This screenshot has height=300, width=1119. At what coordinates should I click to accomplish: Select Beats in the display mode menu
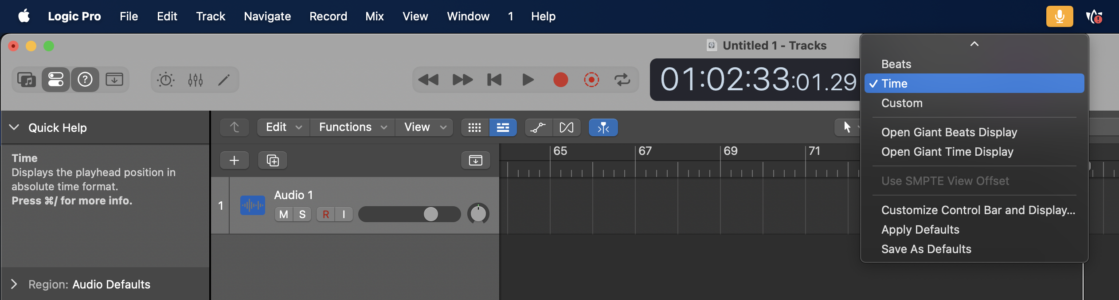coord(896,64)
